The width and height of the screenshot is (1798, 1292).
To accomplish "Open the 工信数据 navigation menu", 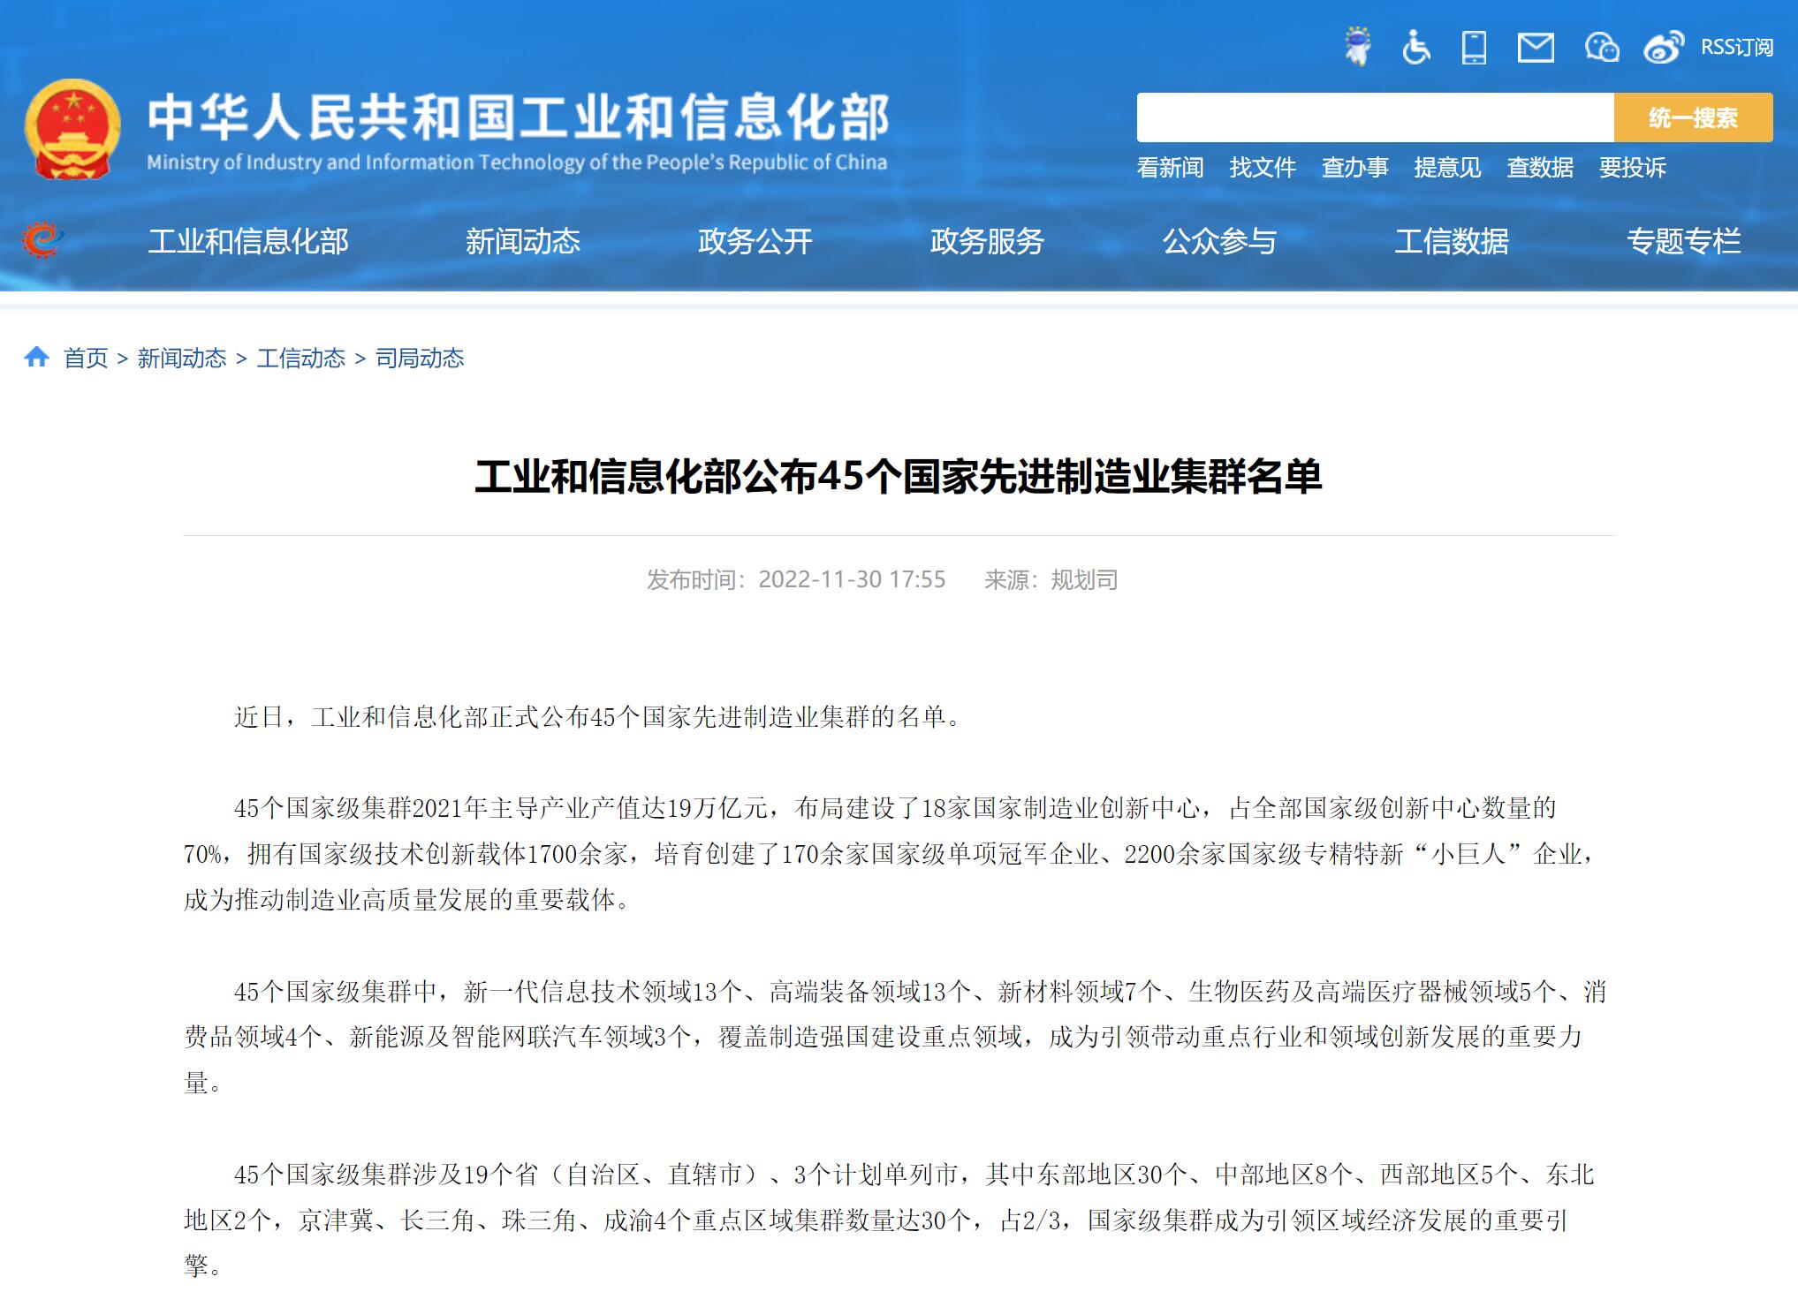I will 1452,241.
